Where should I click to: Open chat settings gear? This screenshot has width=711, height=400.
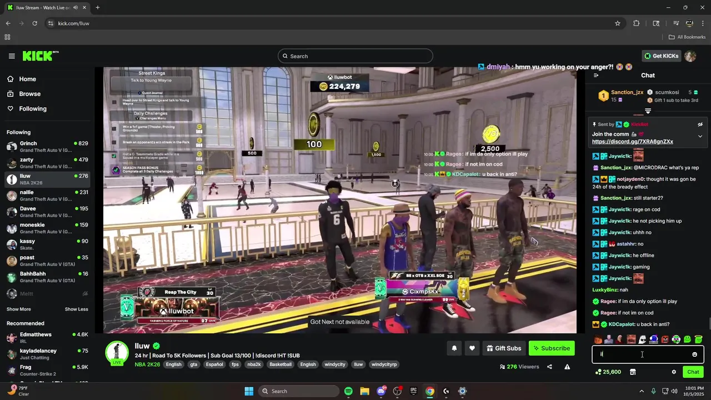pyautogui.click(x=674, y=372)
